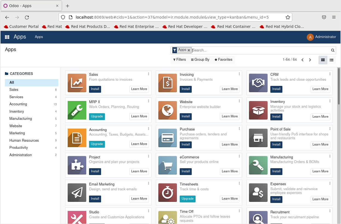Select the Accounting category

click(31, 104)
